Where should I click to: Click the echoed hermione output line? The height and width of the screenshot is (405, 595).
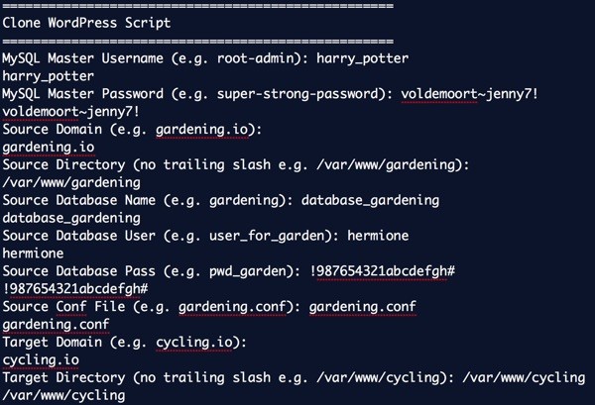tap(33, 253)
